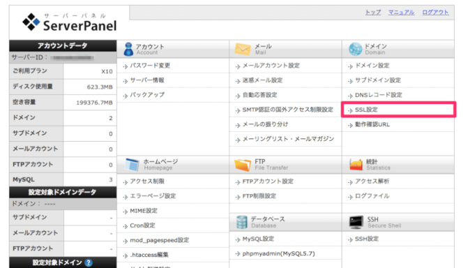Open DNSレコード設定
This screenshot has width=463, height=268.
tap(379, 95)
